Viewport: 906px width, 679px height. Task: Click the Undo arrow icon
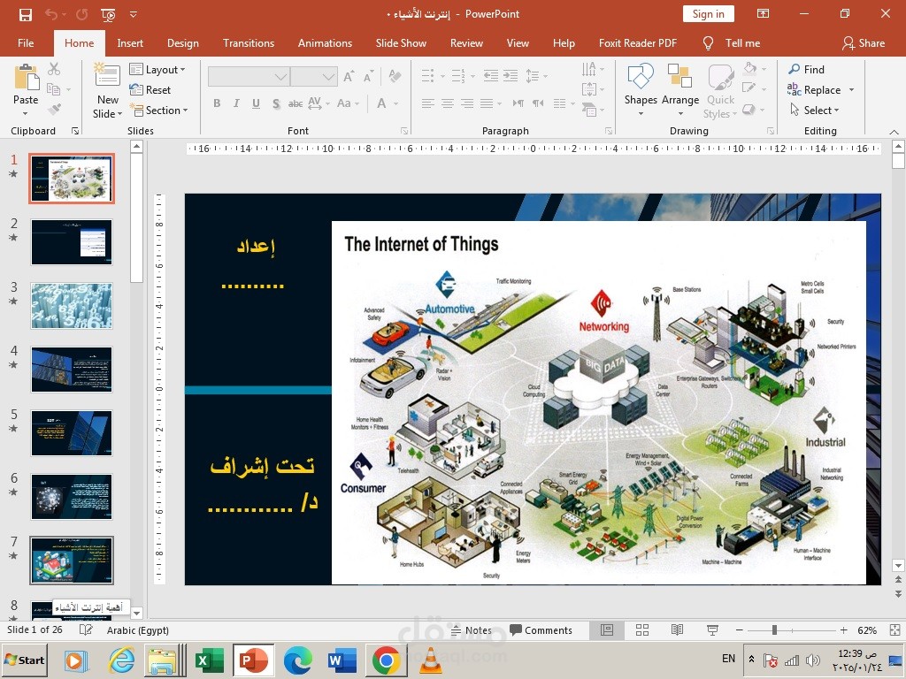50,14
